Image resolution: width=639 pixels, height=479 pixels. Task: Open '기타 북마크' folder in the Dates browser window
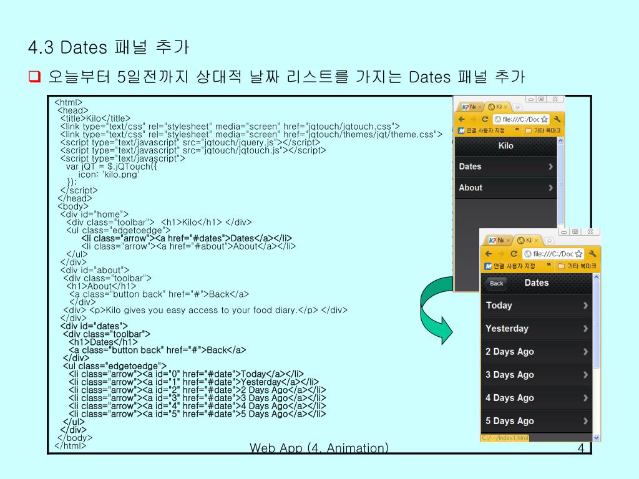pos(577,266)
